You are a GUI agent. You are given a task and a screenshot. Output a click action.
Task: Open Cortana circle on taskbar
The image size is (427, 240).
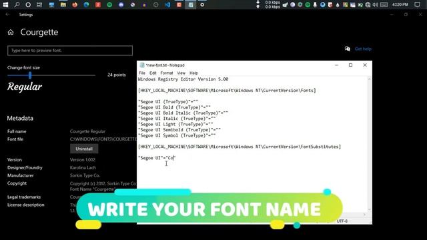28,5
